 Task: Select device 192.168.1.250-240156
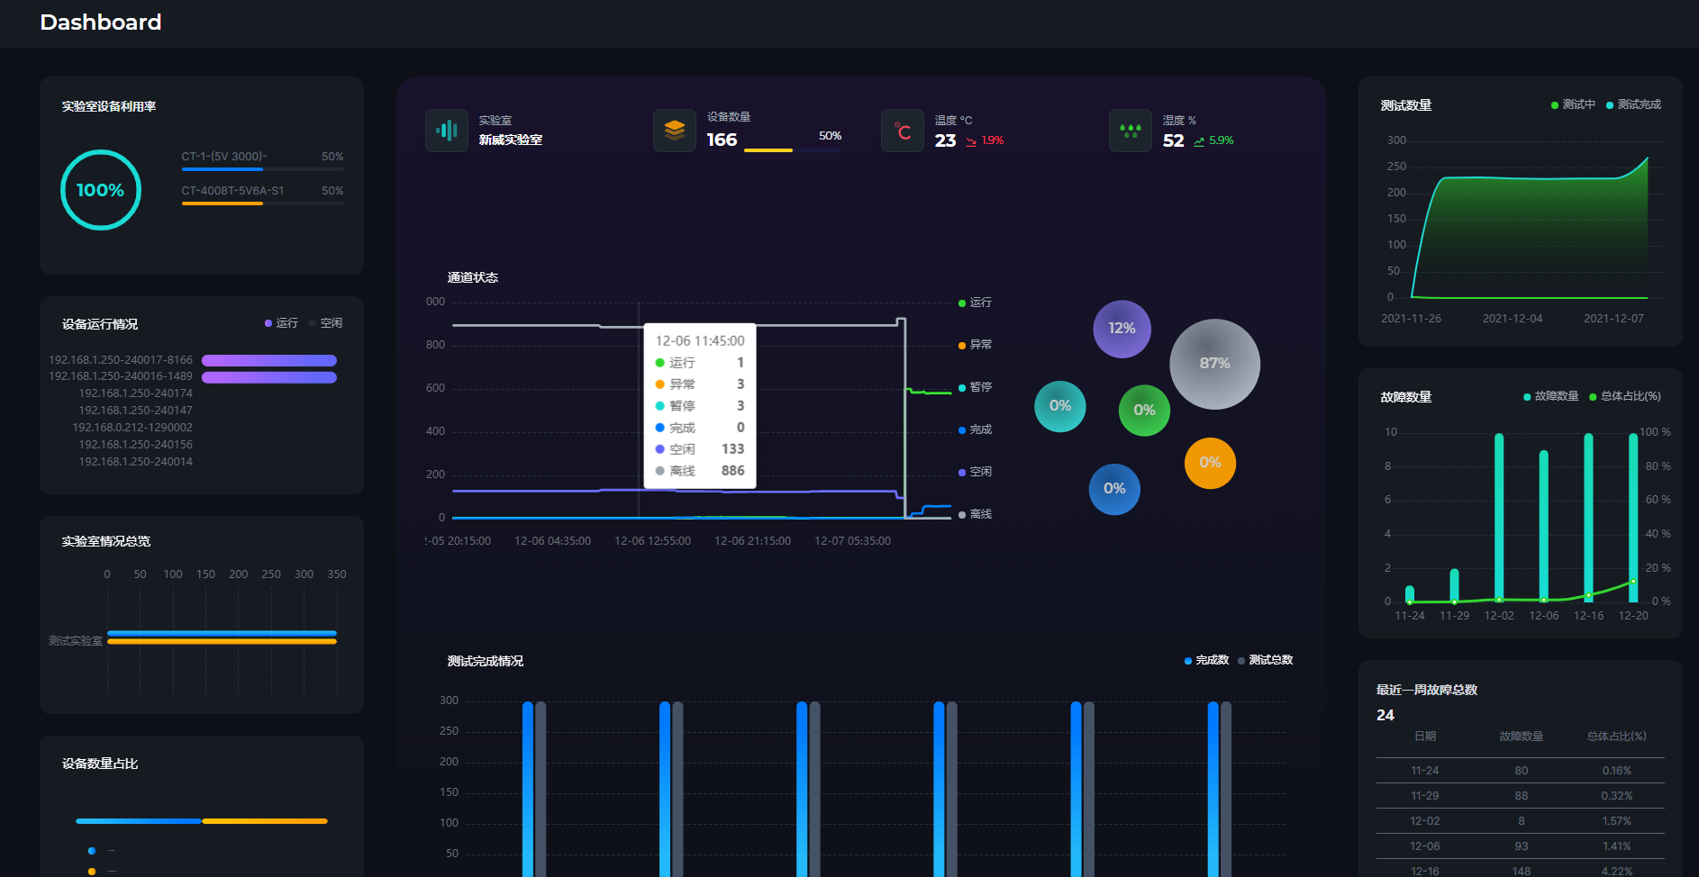tap(135, 445)
